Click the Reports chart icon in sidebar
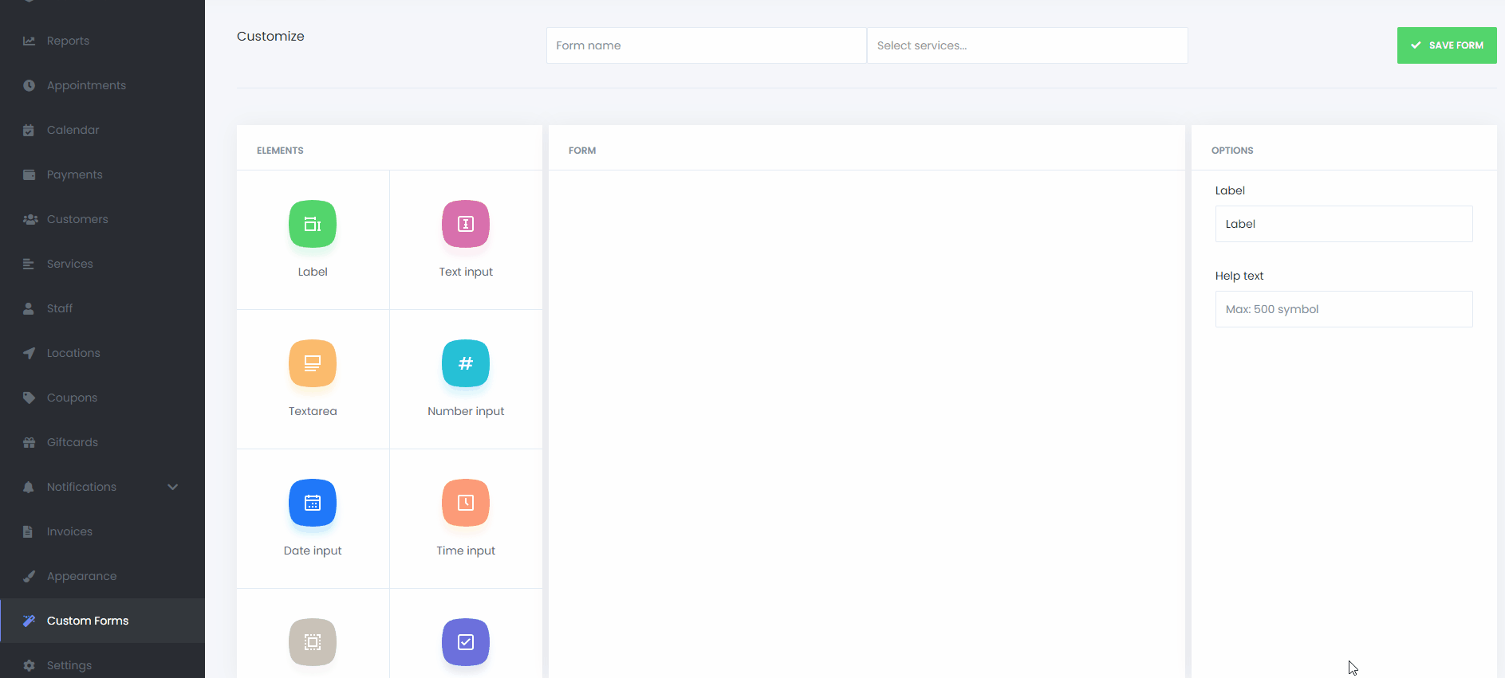 pos(29,41)
